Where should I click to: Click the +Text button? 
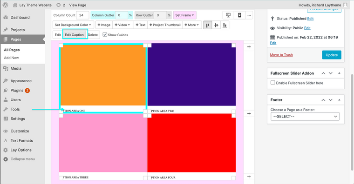141,25
